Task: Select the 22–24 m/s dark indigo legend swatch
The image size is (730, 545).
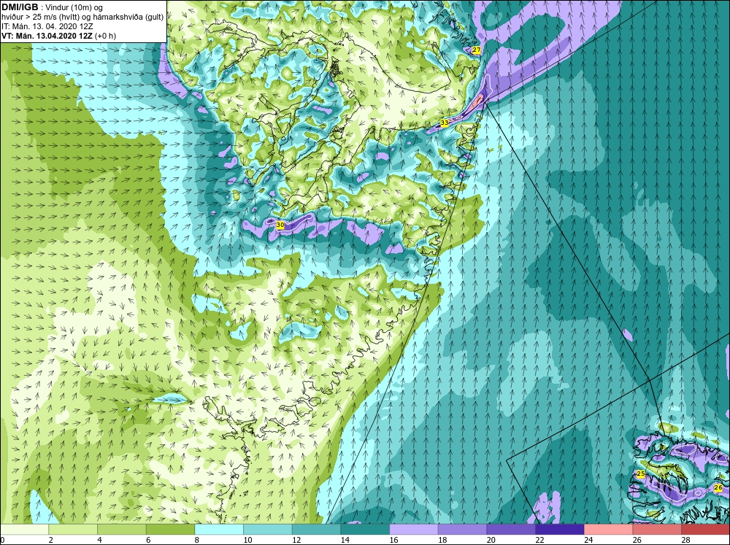Action: coord(560,530)
